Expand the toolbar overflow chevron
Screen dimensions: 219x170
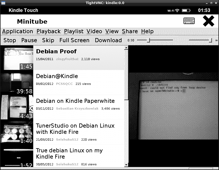(216, 40)
